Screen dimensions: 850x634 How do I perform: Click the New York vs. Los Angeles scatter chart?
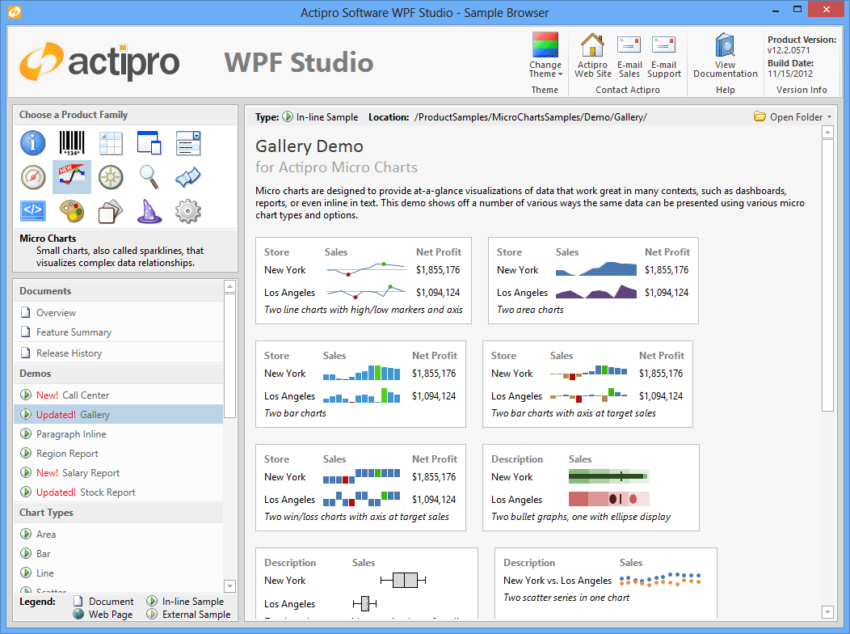660,579
